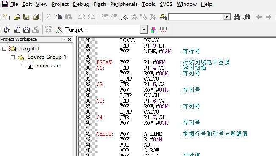Screen dimensions: 276x156
Task: Open the Target 1 dropdown
Action: (144, 30)
